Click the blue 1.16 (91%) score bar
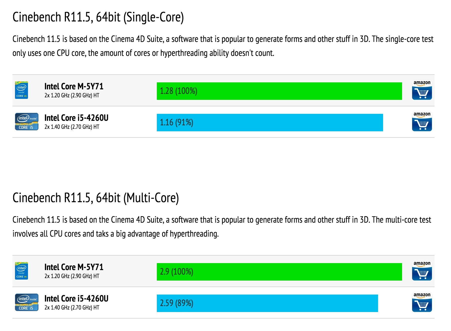This screenshot has width=451, height=331. coord(270,123)
